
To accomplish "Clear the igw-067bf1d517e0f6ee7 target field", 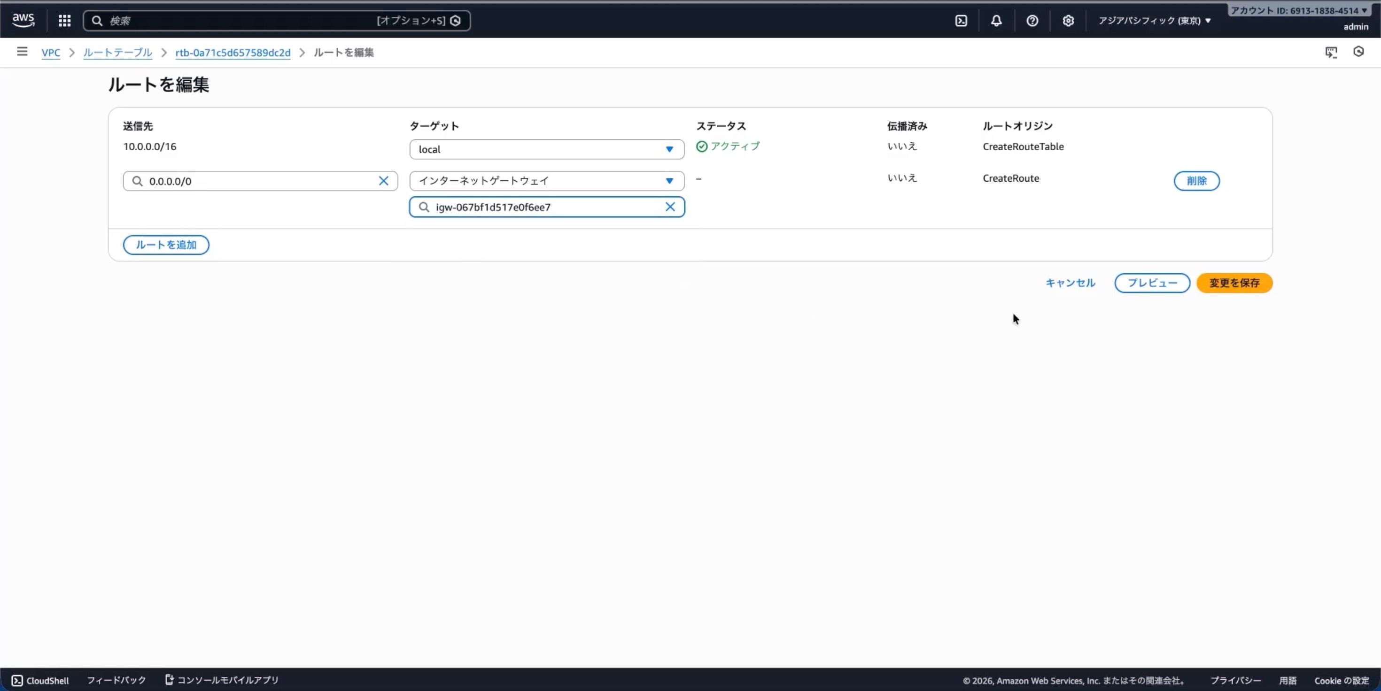I will click(x=669, y=207).
